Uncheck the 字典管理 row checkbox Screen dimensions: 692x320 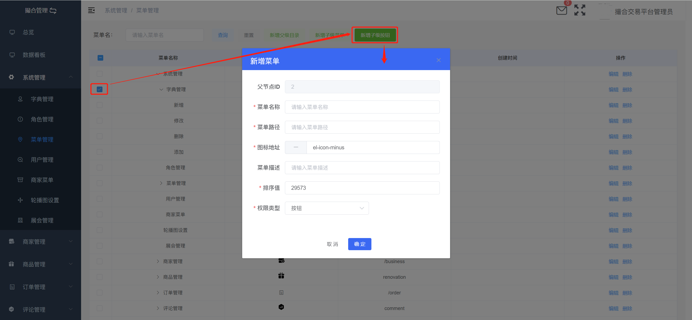coord(99,89)
